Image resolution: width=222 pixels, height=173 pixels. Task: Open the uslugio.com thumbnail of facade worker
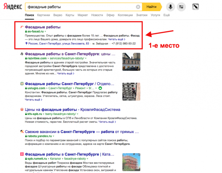tap(131, 92)
